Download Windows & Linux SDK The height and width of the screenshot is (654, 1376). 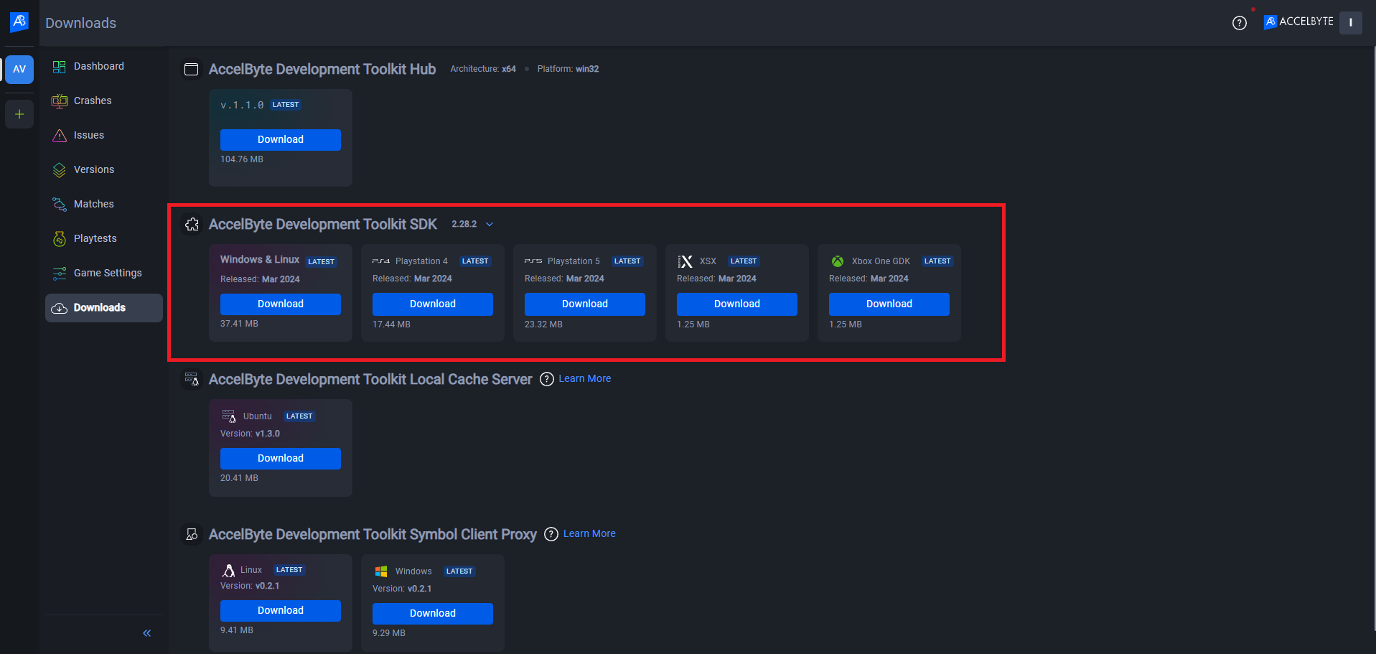[x=281, y=304]
